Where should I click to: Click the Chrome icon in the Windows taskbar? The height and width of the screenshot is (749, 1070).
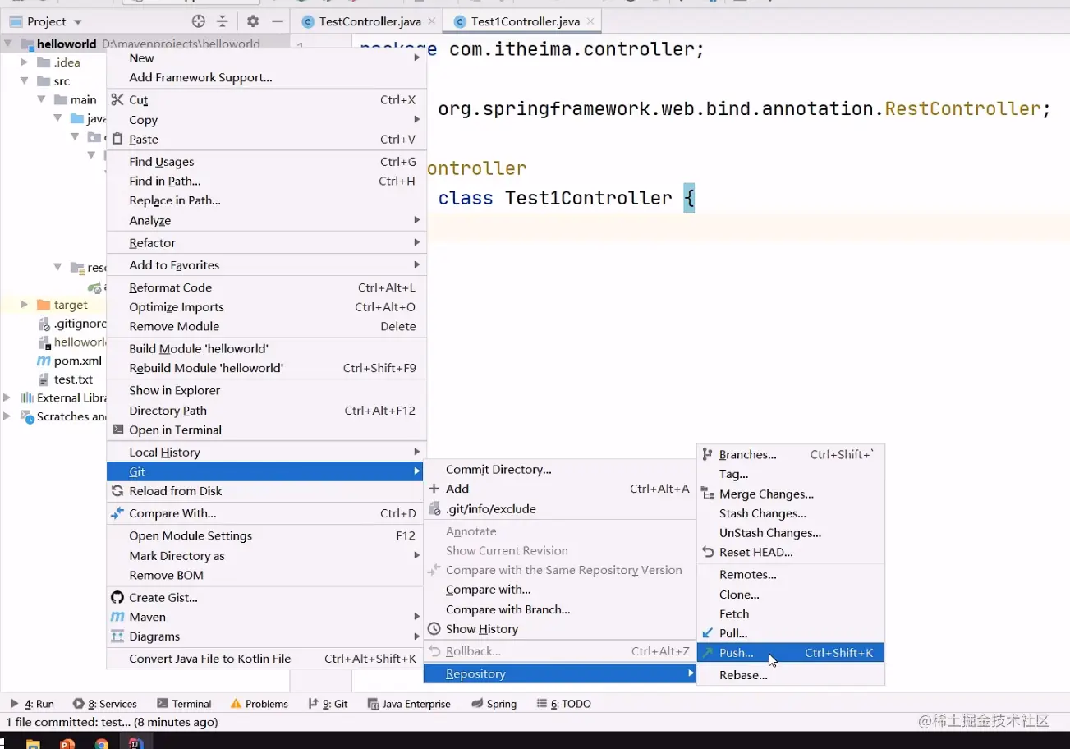102,744
